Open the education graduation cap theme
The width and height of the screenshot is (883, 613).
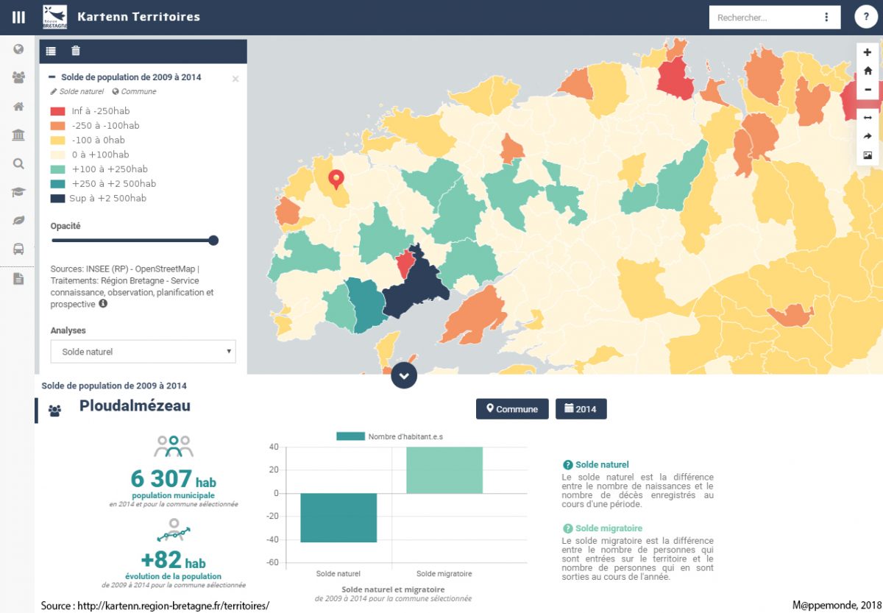pos(18,192)
